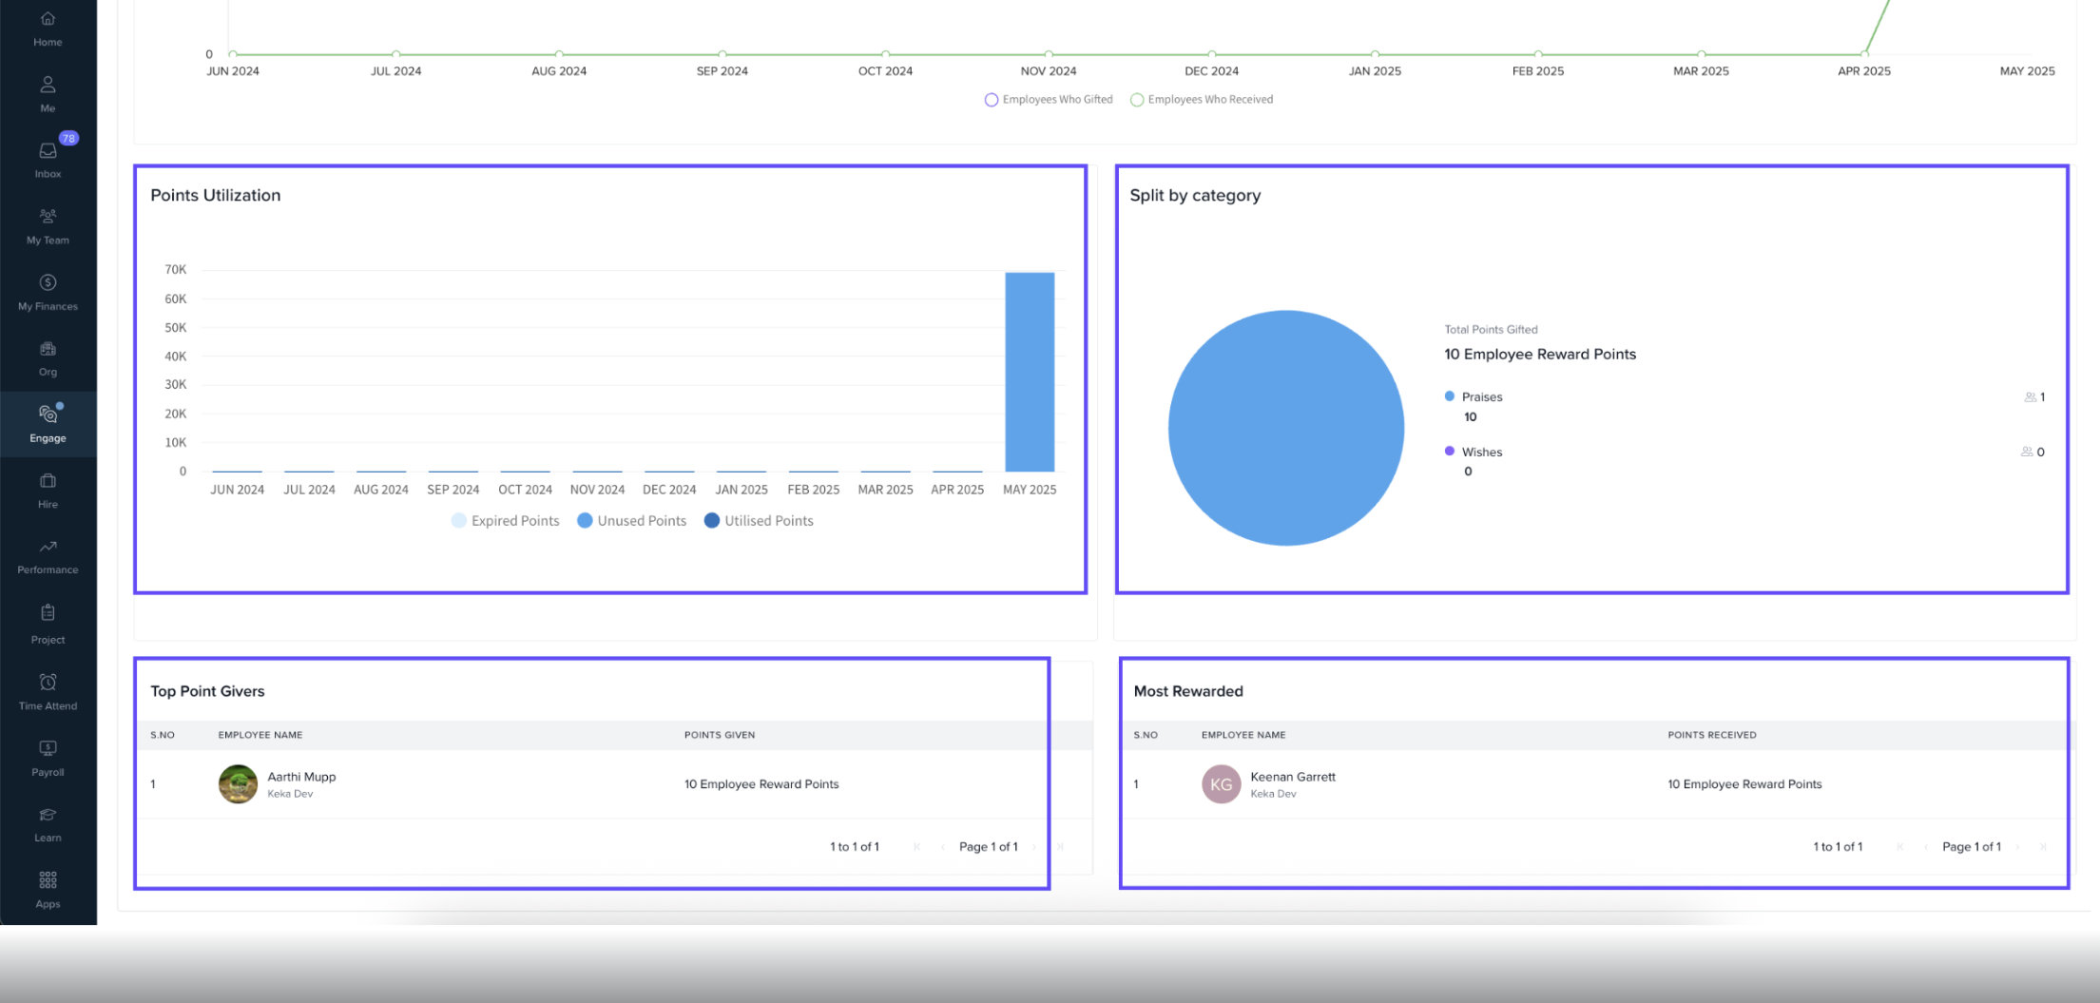Screen dimensions: 2100x1003
Task: Open My Finances sidebar icon
Action: pos(48,292)
